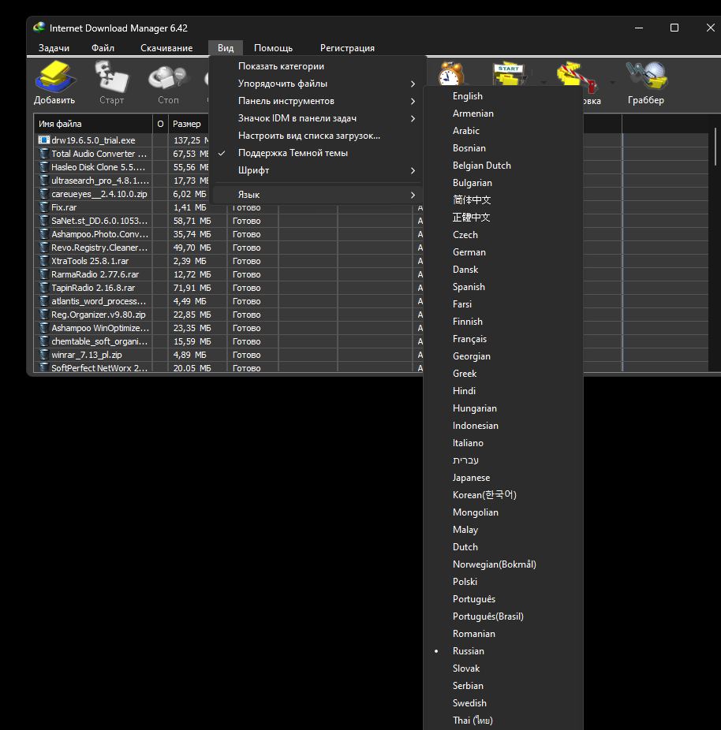This screenshot has height=730, width=721.
Task: Select Norwegian(Bokmål) language
Action: point(503,564)
